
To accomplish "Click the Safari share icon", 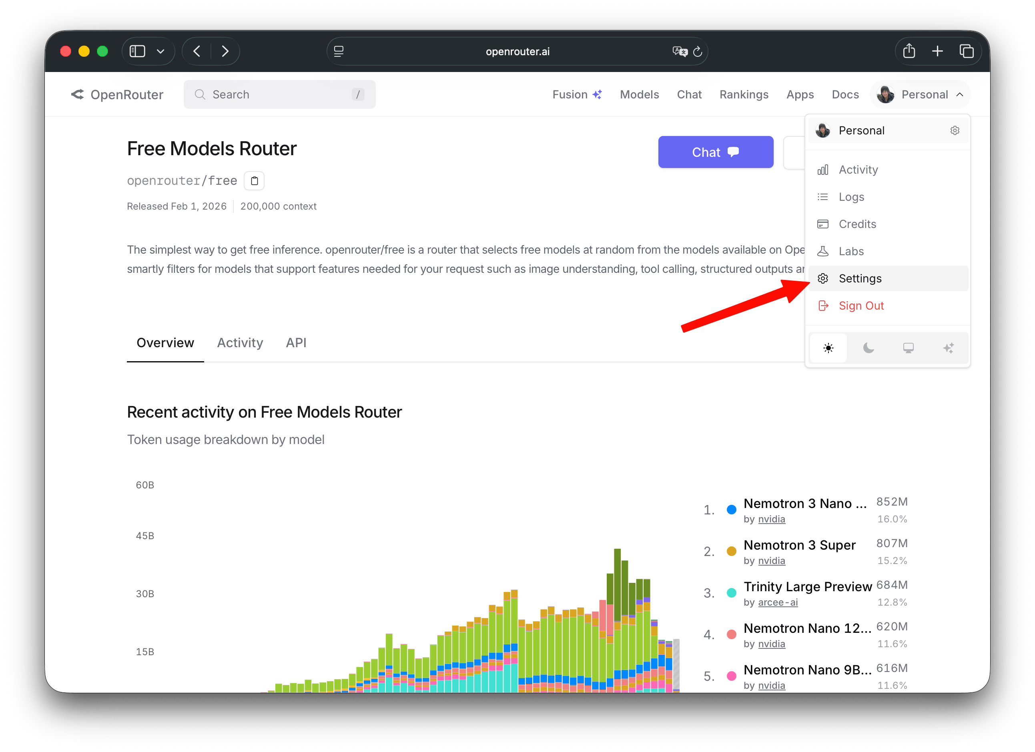I will click(909, 51).
